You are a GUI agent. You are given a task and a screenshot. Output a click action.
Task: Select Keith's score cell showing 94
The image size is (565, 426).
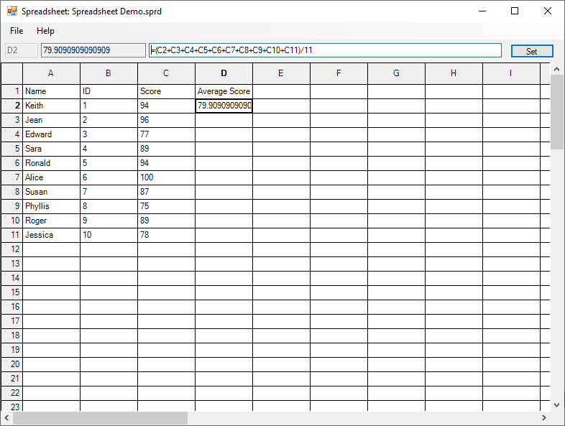point(166,106)
